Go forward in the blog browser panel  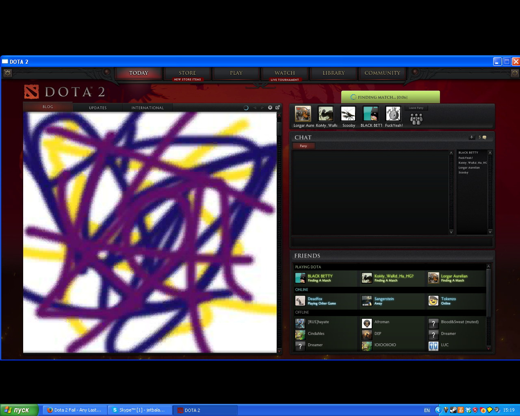[262, 108]
